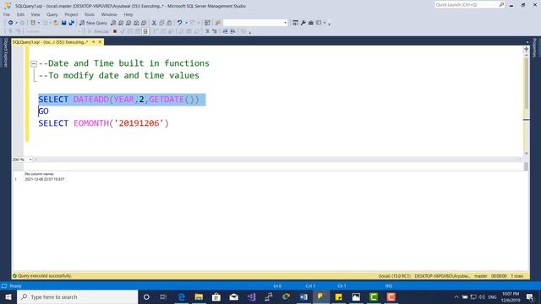The height and width of the screenshot is (304, 541).
Task: Save the current query with the disk icon
Action: [x=64, y=23]
